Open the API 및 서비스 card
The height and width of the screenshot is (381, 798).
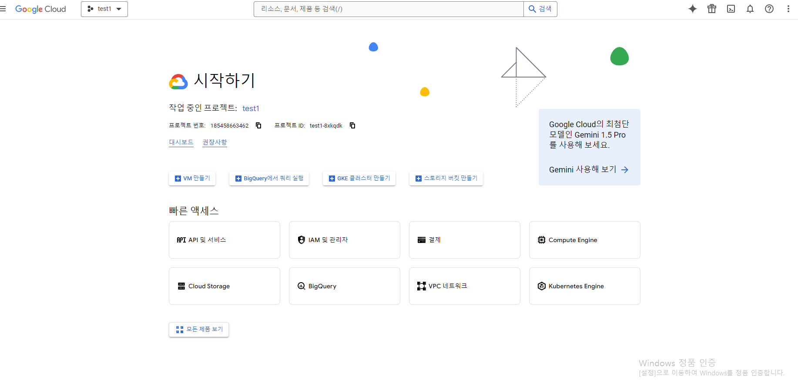point(225,240)
